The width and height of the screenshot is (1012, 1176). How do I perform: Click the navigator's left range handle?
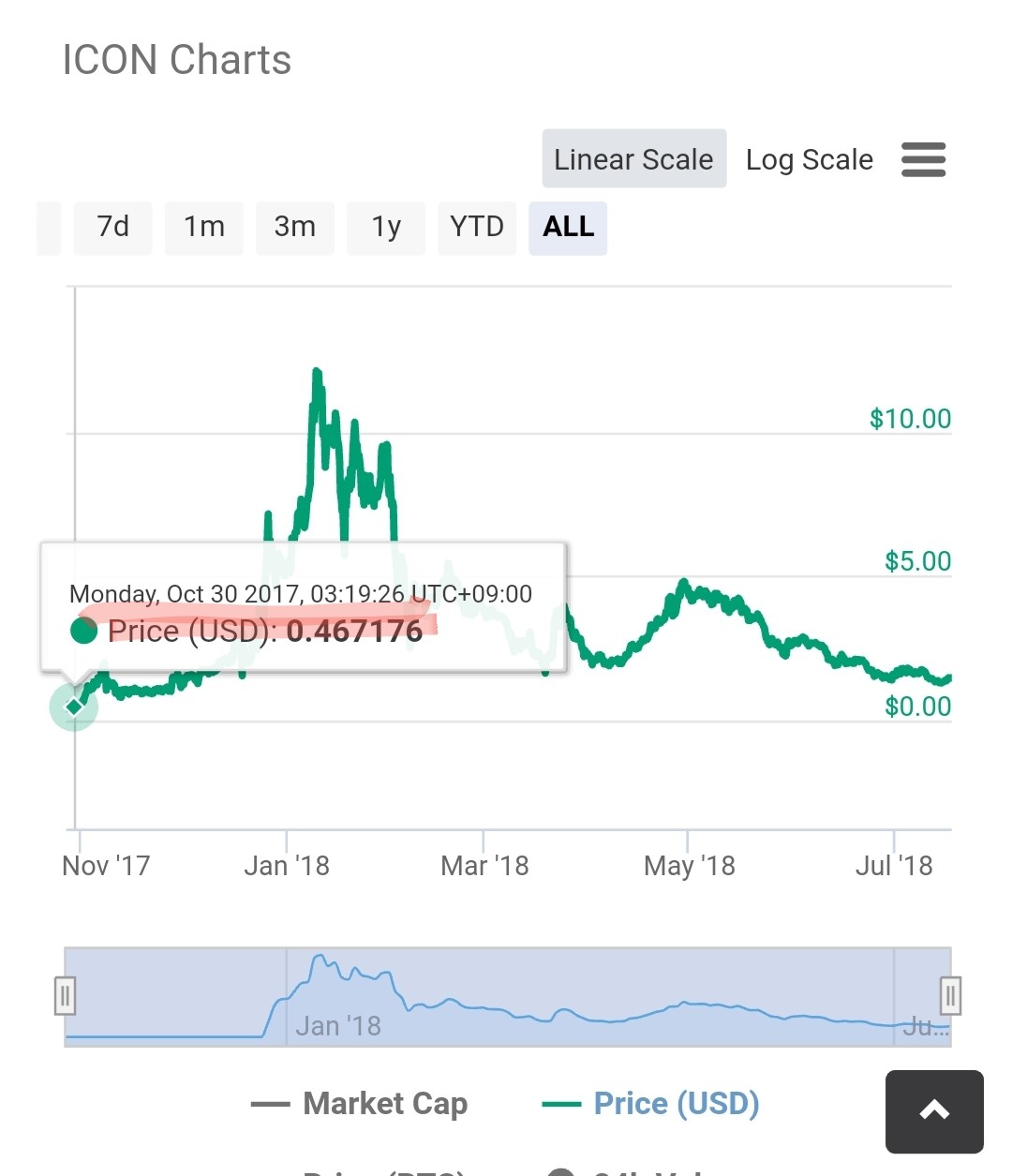65,995
